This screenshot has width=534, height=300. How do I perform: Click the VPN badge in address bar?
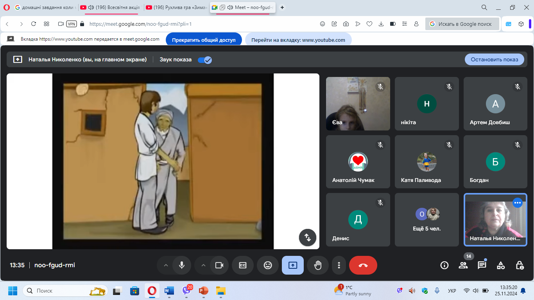coord(72,24)
